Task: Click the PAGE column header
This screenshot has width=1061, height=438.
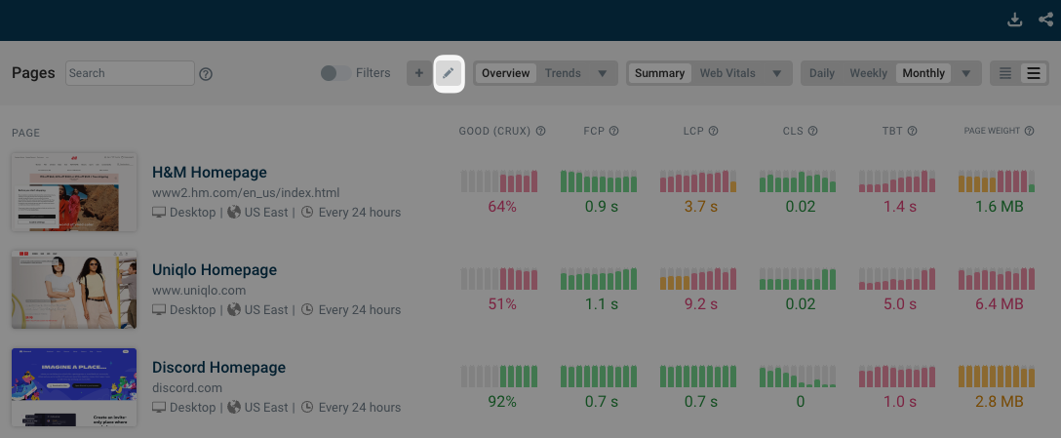Action: pos(25,133)
